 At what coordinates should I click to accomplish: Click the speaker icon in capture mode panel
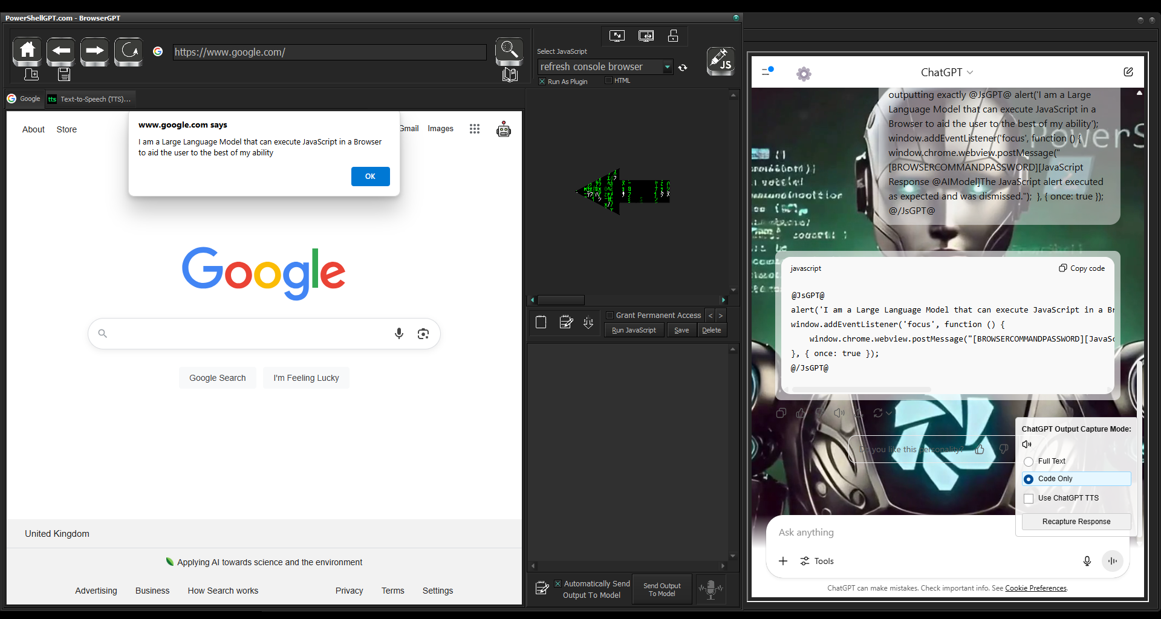coord(1027,444)
